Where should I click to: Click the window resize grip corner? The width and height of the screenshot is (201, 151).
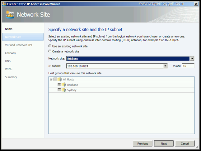197,147
